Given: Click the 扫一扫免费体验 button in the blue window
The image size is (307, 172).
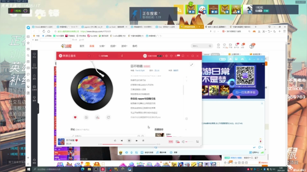Looking at the screenshot, I should click(245, 92).
